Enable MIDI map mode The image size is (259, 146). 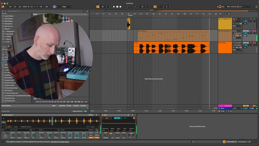pyautogui.click(x=228, y=6)
